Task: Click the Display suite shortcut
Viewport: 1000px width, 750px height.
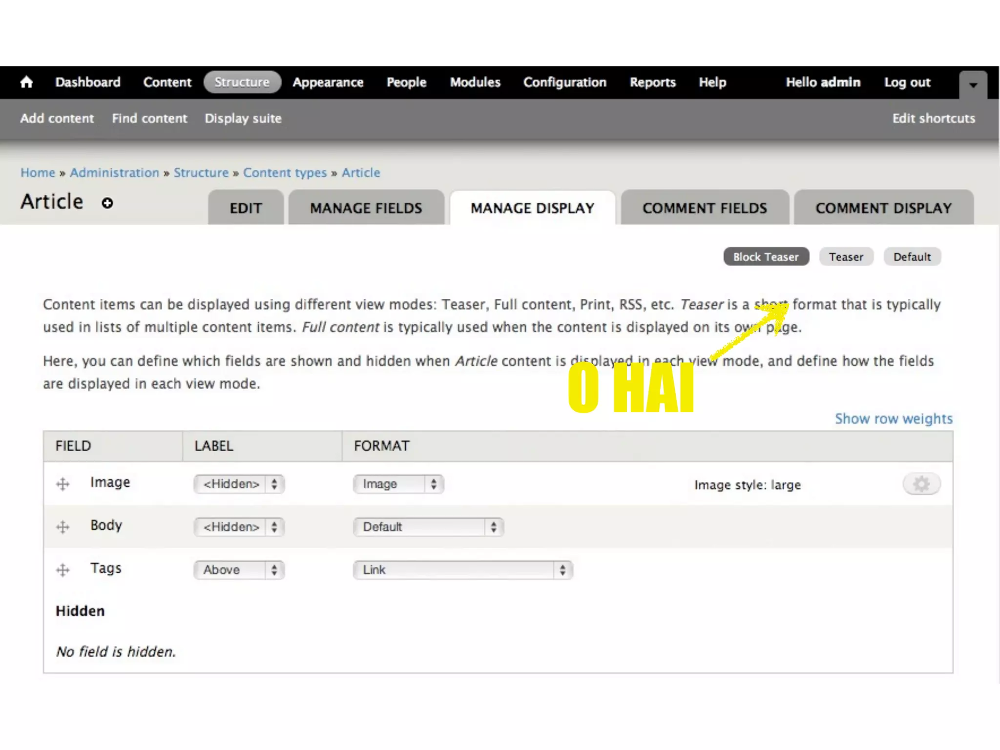Action: pos(243,118)
